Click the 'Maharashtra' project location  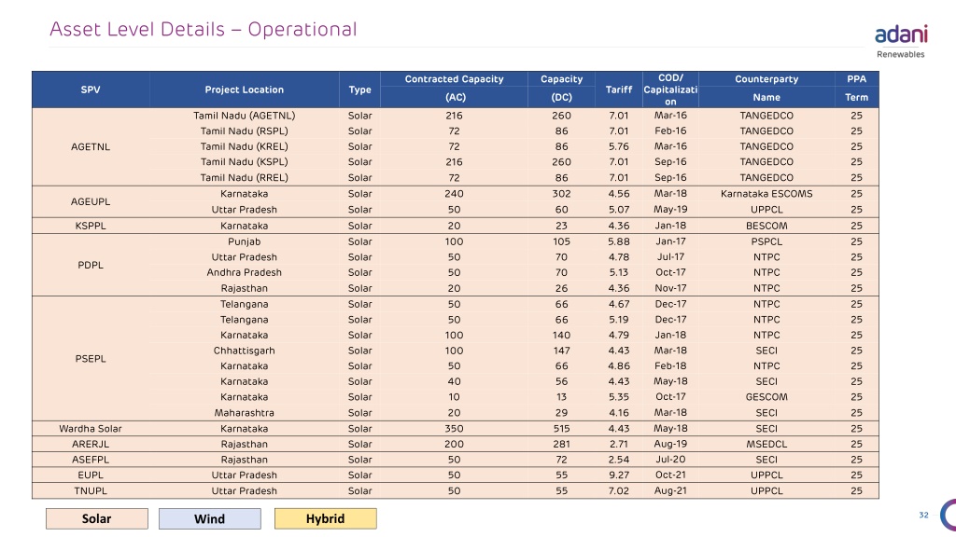point(244,413)
